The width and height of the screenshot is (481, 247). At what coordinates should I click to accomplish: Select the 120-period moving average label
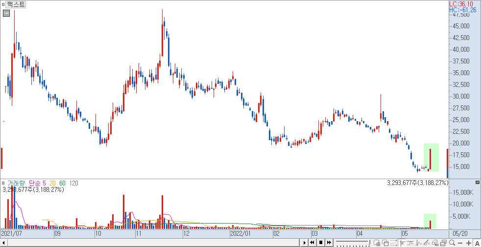tap(74, 183)
